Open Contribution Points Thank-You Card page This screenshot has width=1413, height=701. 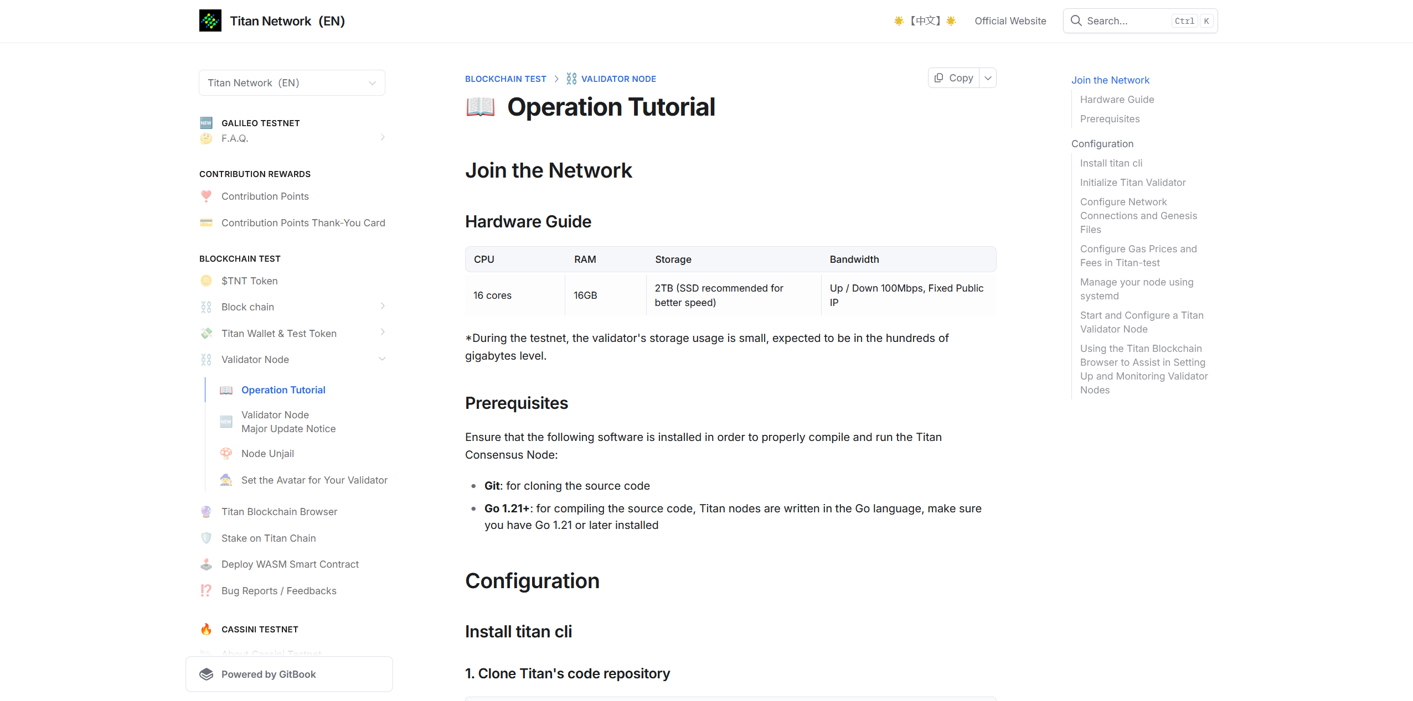(x=303, y=222)
